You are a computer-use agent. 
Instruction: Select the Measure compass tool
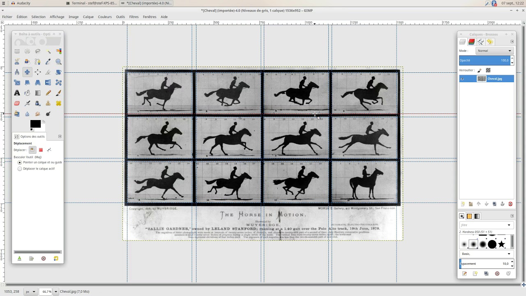coord(17,72)
